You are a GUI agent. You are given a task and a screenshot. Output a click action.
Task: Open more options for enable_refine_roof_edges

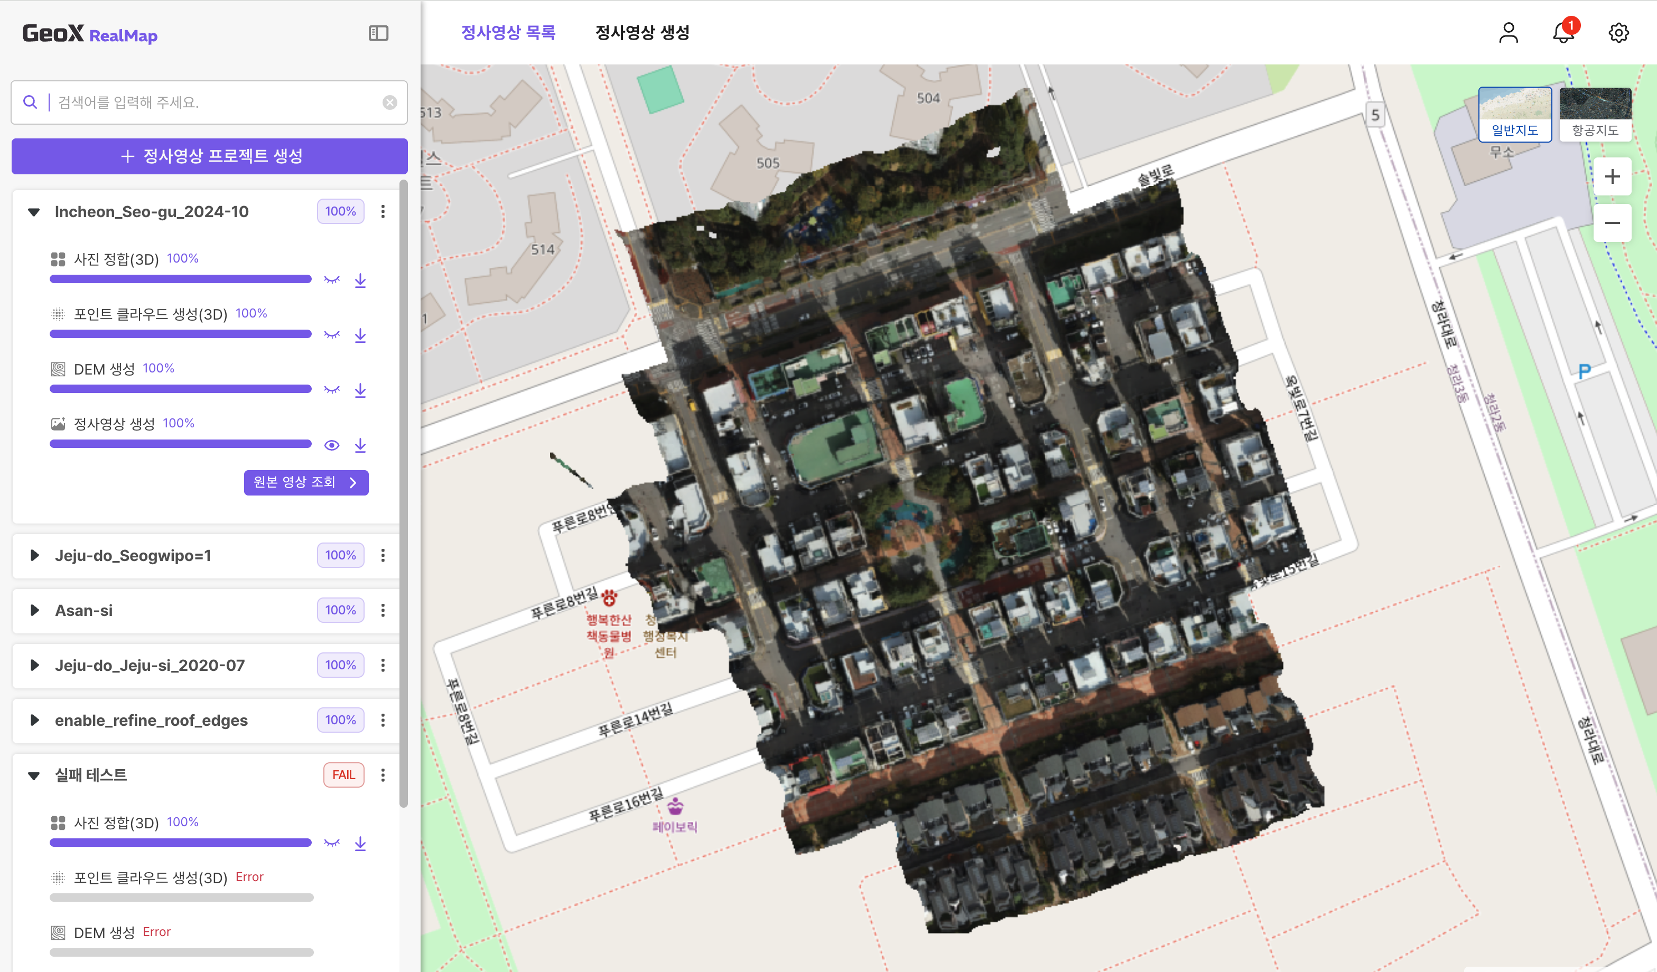point(383,721)
